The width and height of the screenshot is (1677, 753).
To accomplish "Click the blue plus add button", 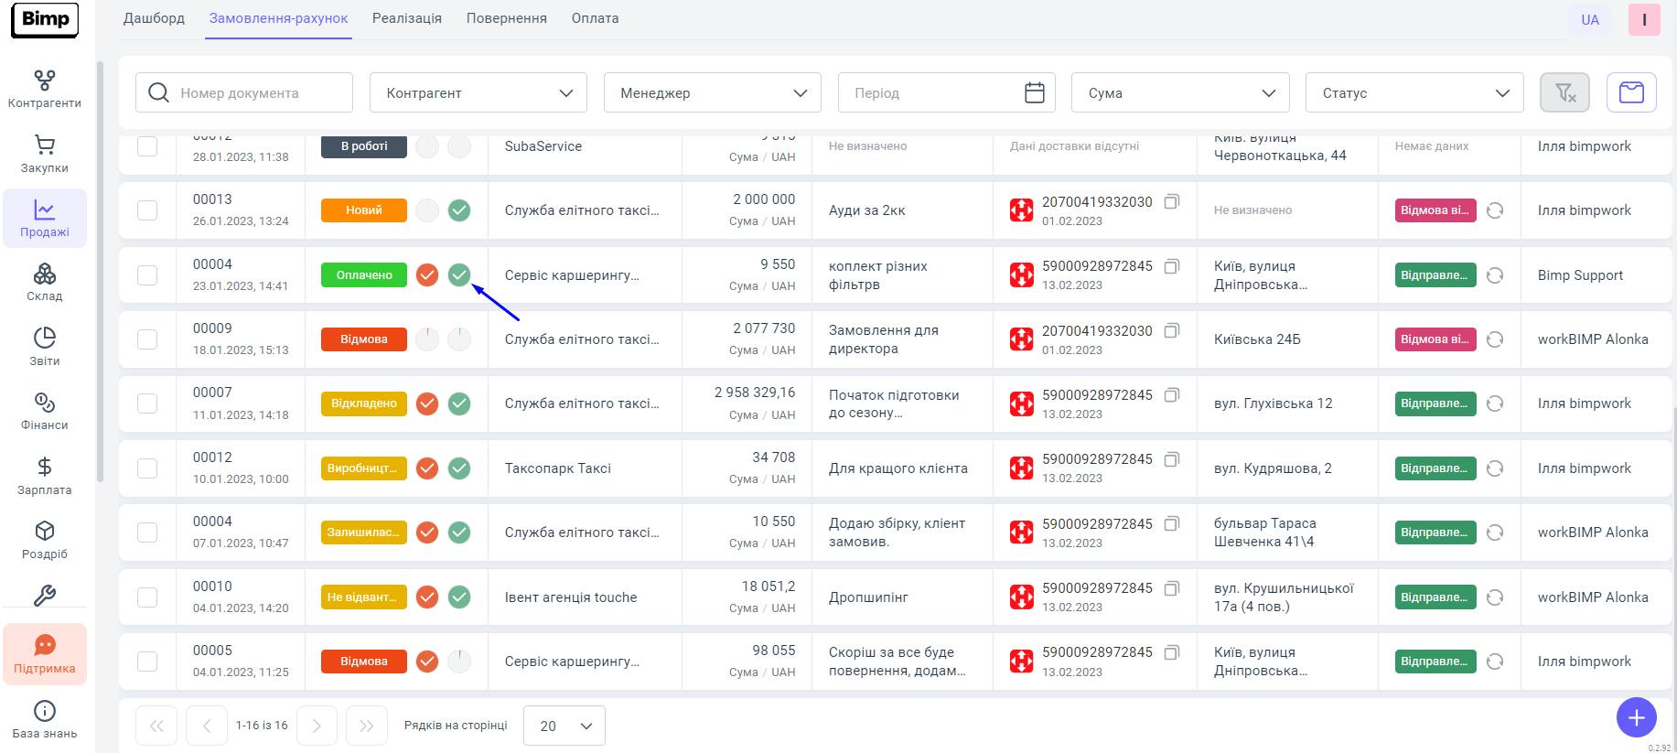I will point(1636,717).
